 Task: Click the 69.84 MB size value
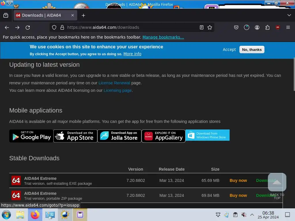[x=210, y=195]
